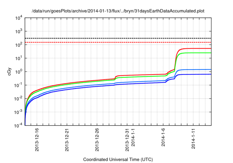Click the black dashed threshold line
Image resolution: width=233 pixels, height=163 pixels.
pyautogui.click(x=118, y=38)
